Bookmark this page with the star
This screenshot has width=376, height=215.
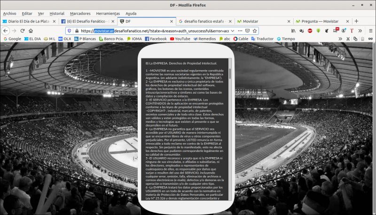255,31
